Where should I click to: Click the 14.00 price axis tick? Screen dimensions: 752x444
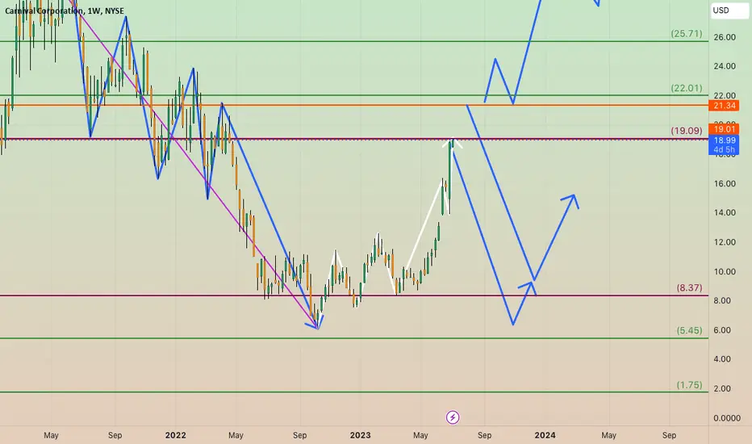[x=725, y=212]
